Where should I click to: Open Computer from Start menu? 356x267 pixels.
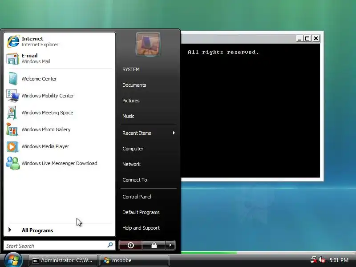click(x=133, y=149)
